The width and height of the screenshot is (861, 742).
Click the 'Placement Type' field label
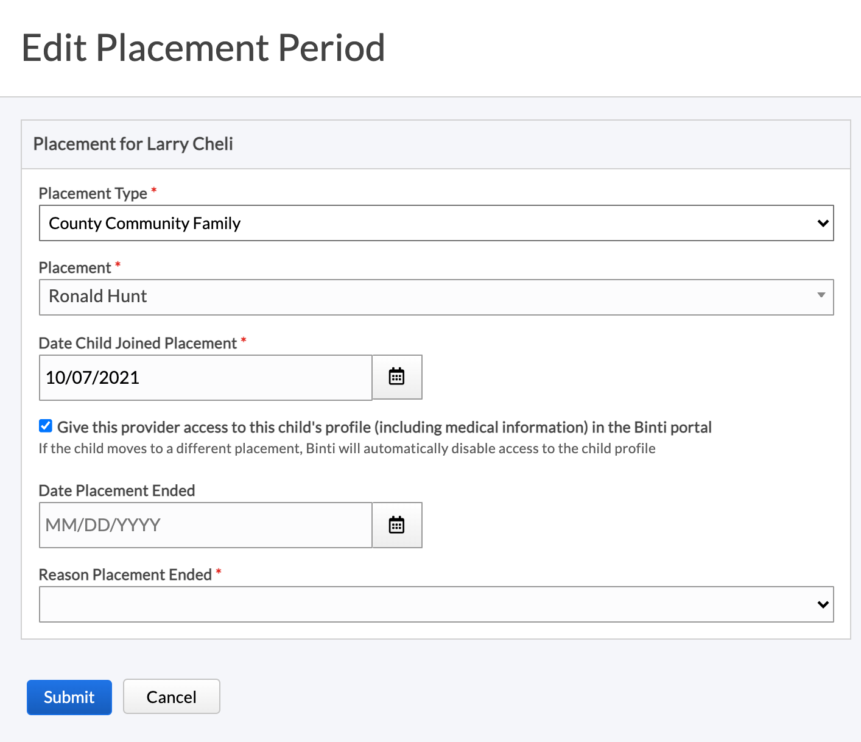click(93, 194)
